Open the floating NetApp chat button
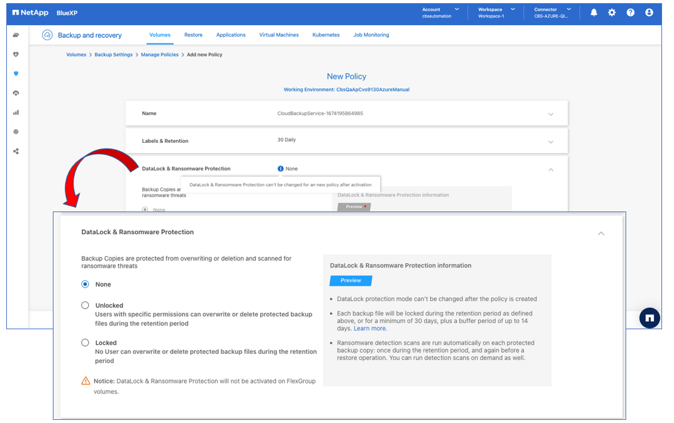 (x=649, y=319)
